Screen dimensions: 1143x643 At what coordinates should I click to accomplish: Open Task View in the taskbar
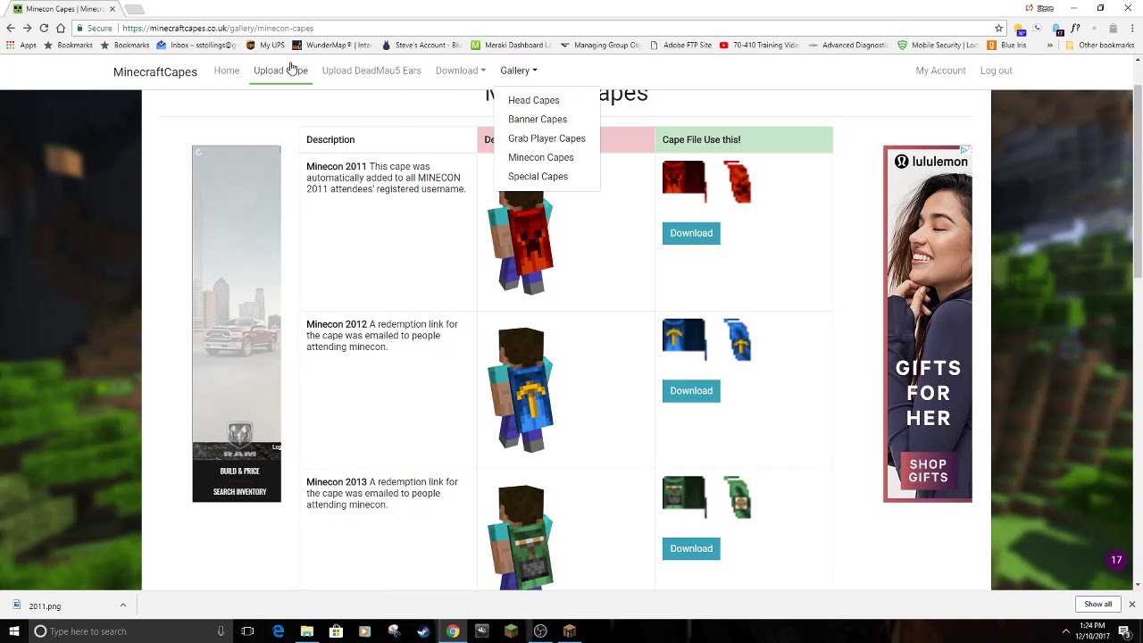pyautogui.click(x=247, y=631)
